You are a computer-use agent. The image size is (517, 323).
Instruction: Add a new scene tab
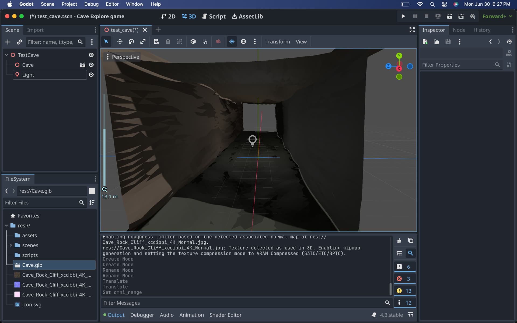(158, 30)
